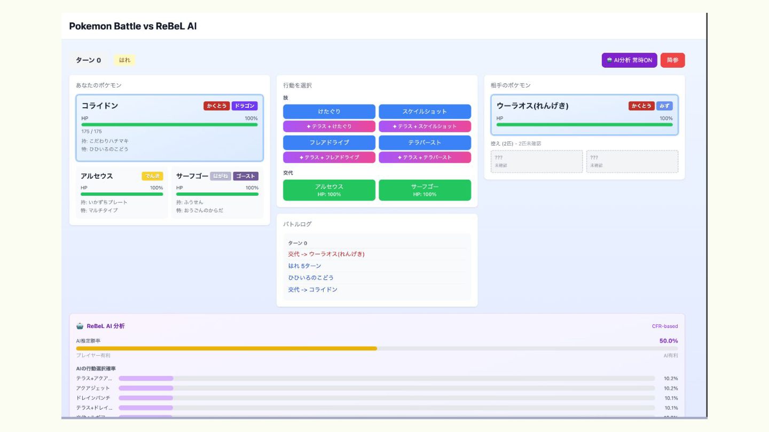The image size is (769, 432).
Task: Click ウーラオス's green HP bar
Action: pos(584,125)
